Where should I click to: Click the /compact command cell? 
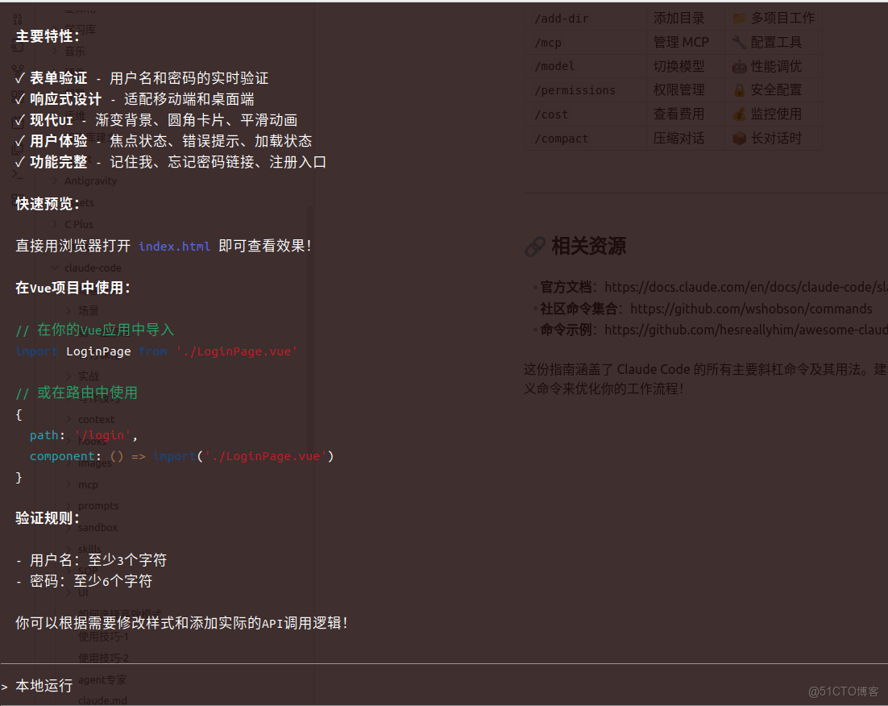coord(585,139)
